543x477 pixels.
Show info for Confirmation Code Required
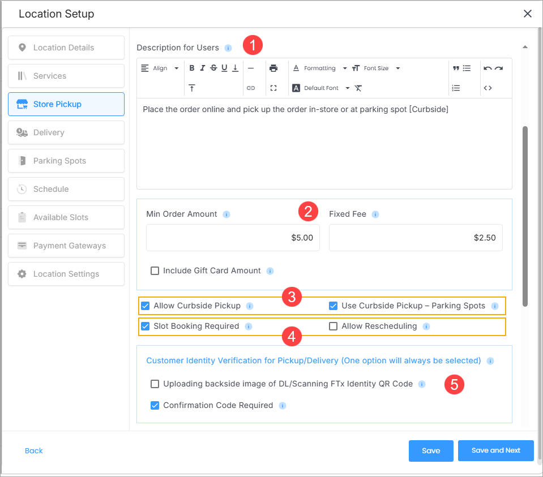tap(283, 405)
